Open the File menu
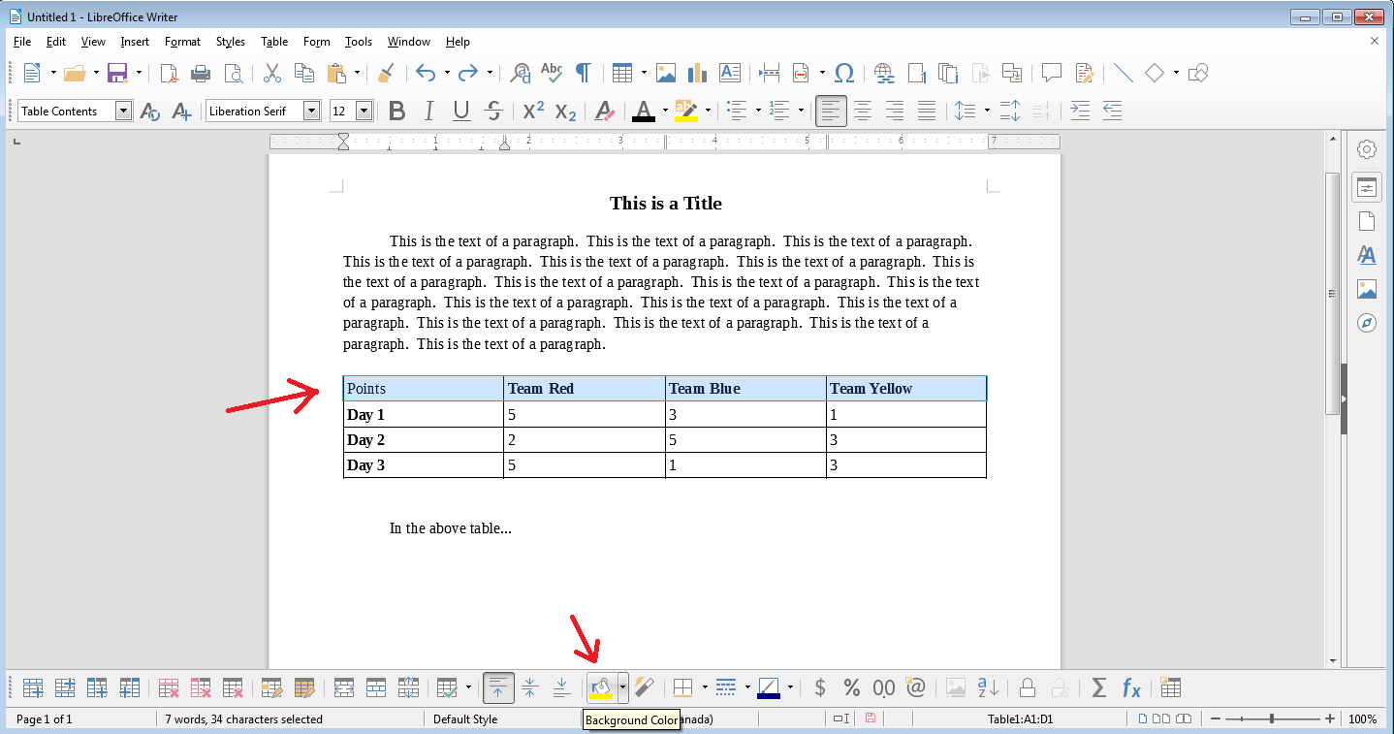1394x734 pixels. pyautogui.click(x=22, y=42)
